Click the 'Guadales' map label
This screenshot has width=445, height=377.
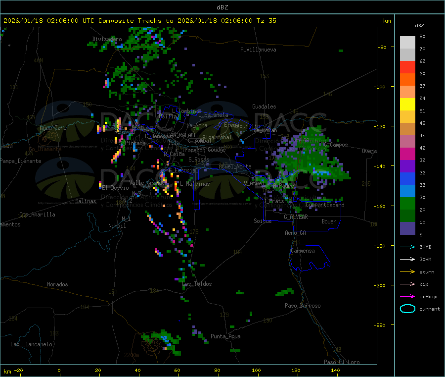(x=264, y=107)
